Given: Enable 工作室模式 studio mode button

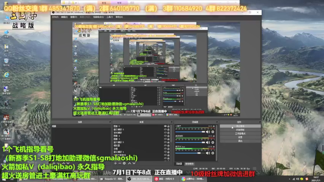Looking at the screenshot, I should [x=240, y=133].
